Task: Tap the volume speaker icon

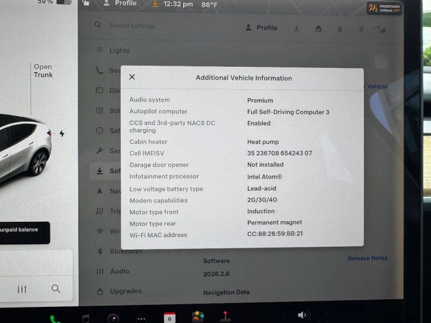Action: click(x=304, y=315)
